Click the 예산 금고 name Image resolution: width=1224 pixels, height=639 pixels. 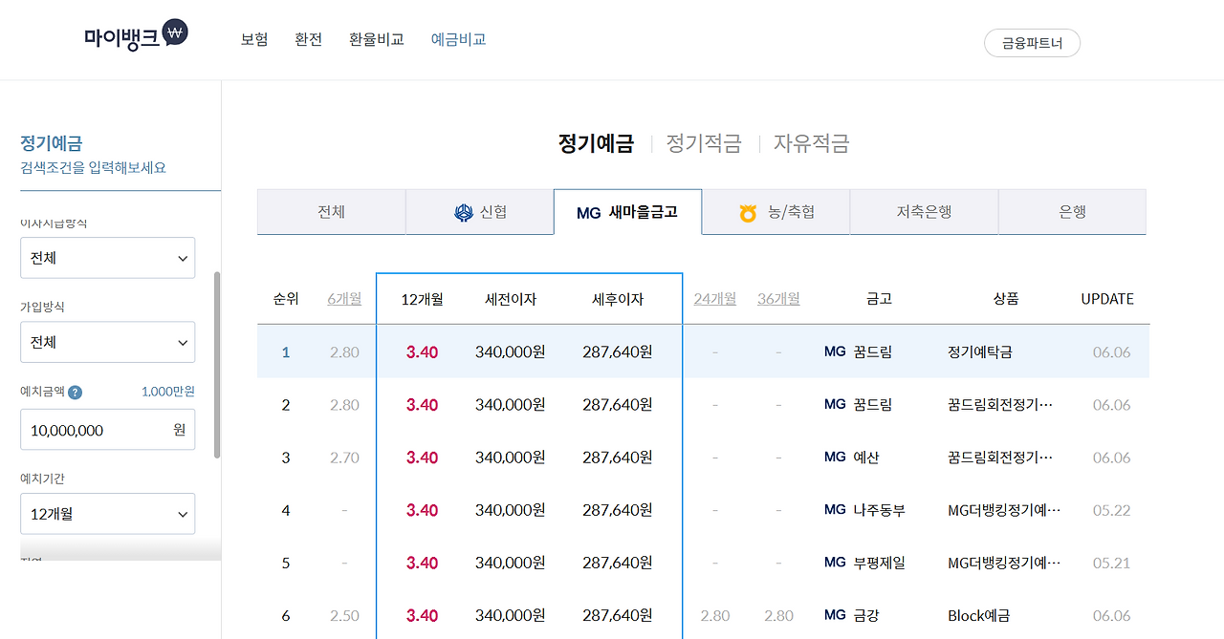tap(866, 458)
